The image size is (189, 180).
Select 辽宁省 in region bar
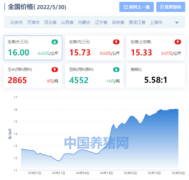click(101, 22)
